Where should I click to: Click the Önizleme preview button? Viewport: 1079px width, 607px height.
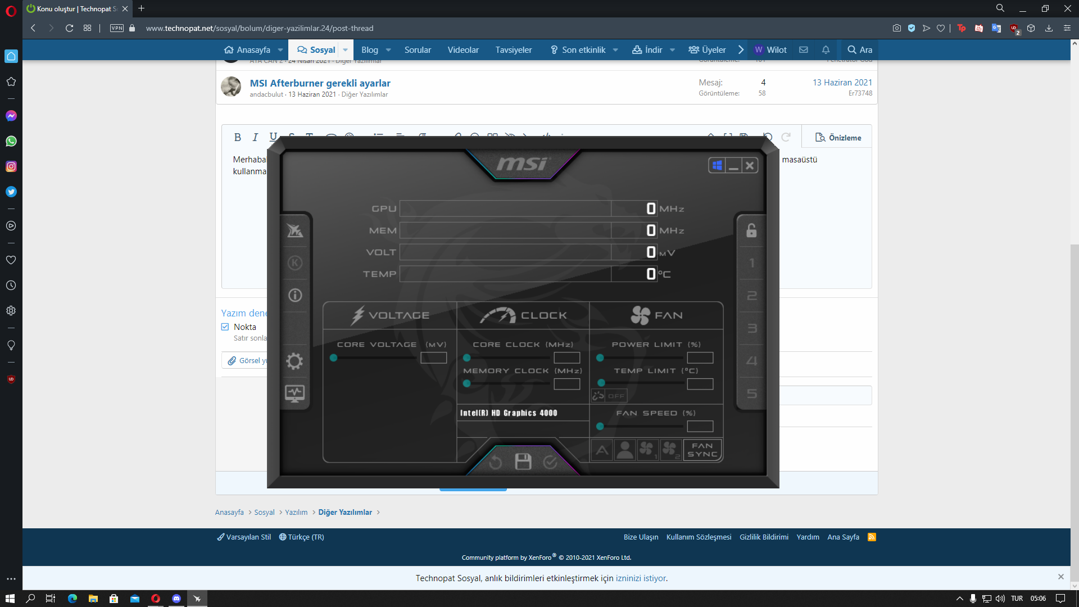[x=838, y=138]
